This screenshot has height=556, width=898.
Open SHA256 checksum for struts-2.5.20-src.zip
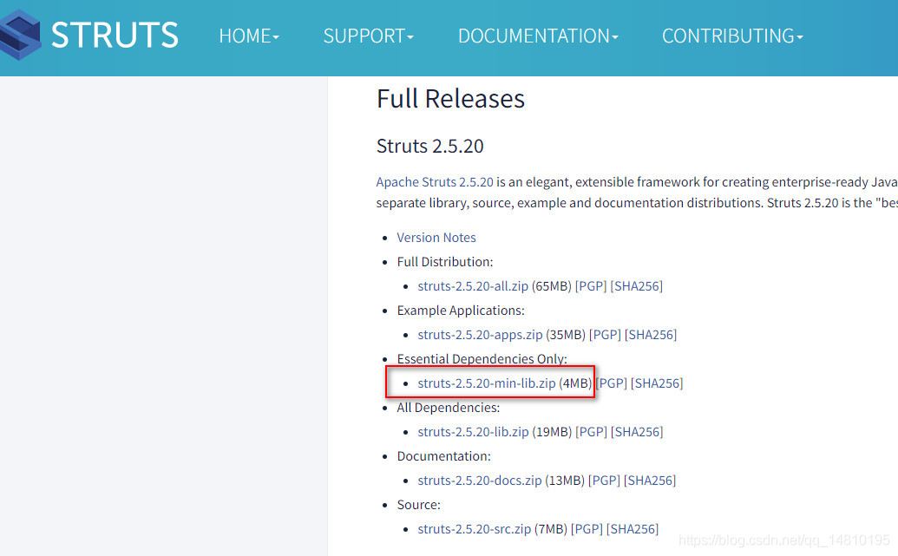click(633, 530)
